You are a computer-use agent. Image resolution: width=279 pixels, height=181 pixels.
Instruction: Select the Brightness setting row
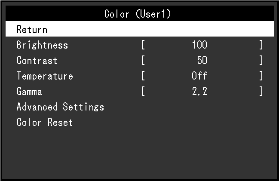click(x=42, y=45)
